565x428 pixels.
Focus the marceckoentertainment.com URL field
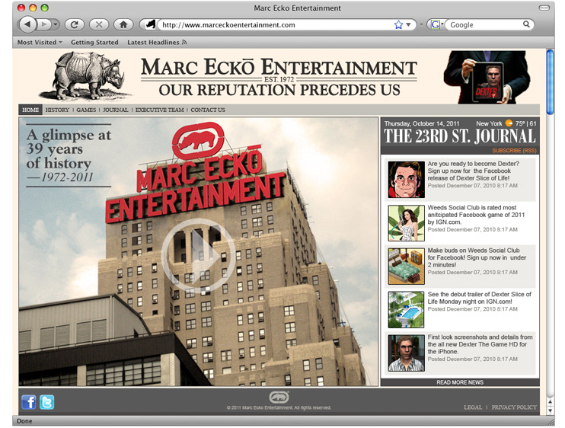[x=276, y=24]
